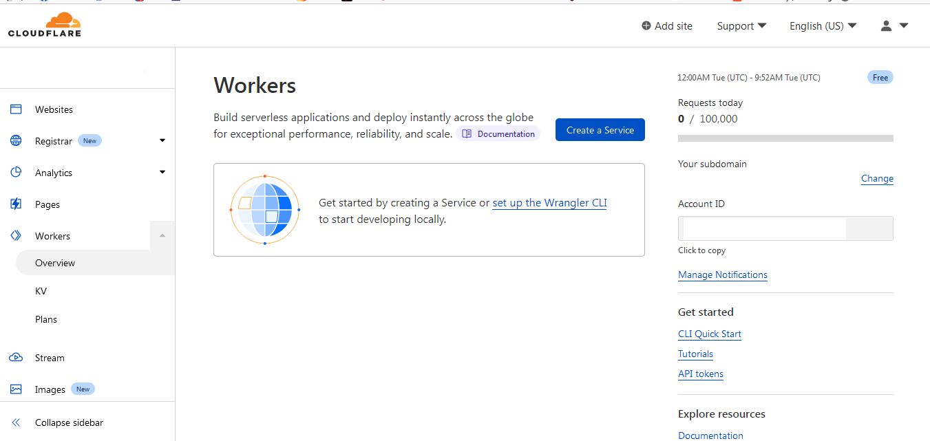Screen dimensions: 930x441
Task: Click the 0 / 100,000 request count
Action: tap(708, 118)
